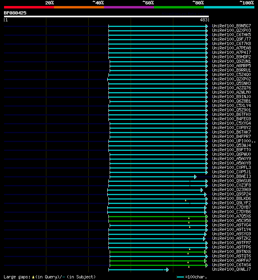258x280 pixels.
Task: Choose the UniRef100_A2WLM0 entry
Action: [231, 92]
